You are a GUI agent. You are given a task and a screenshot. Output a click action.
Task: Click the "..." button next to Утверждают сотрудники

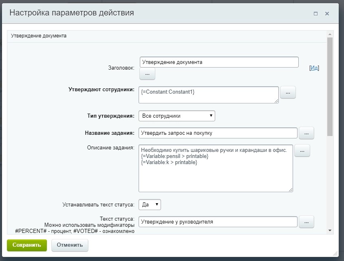tap(288, 92)
